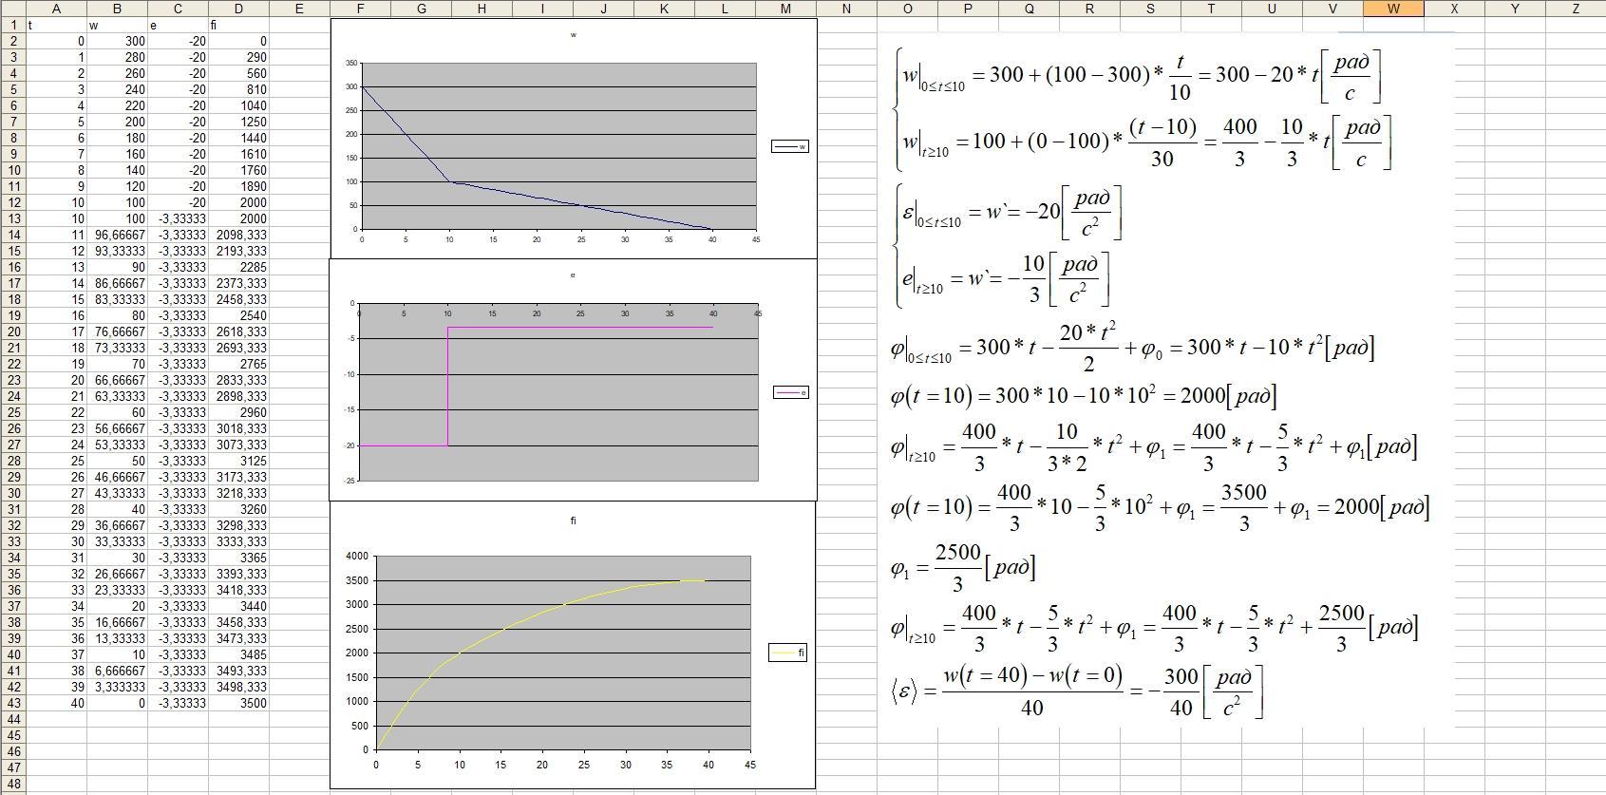Click the "w" legend in the top chart

(790, 146)
